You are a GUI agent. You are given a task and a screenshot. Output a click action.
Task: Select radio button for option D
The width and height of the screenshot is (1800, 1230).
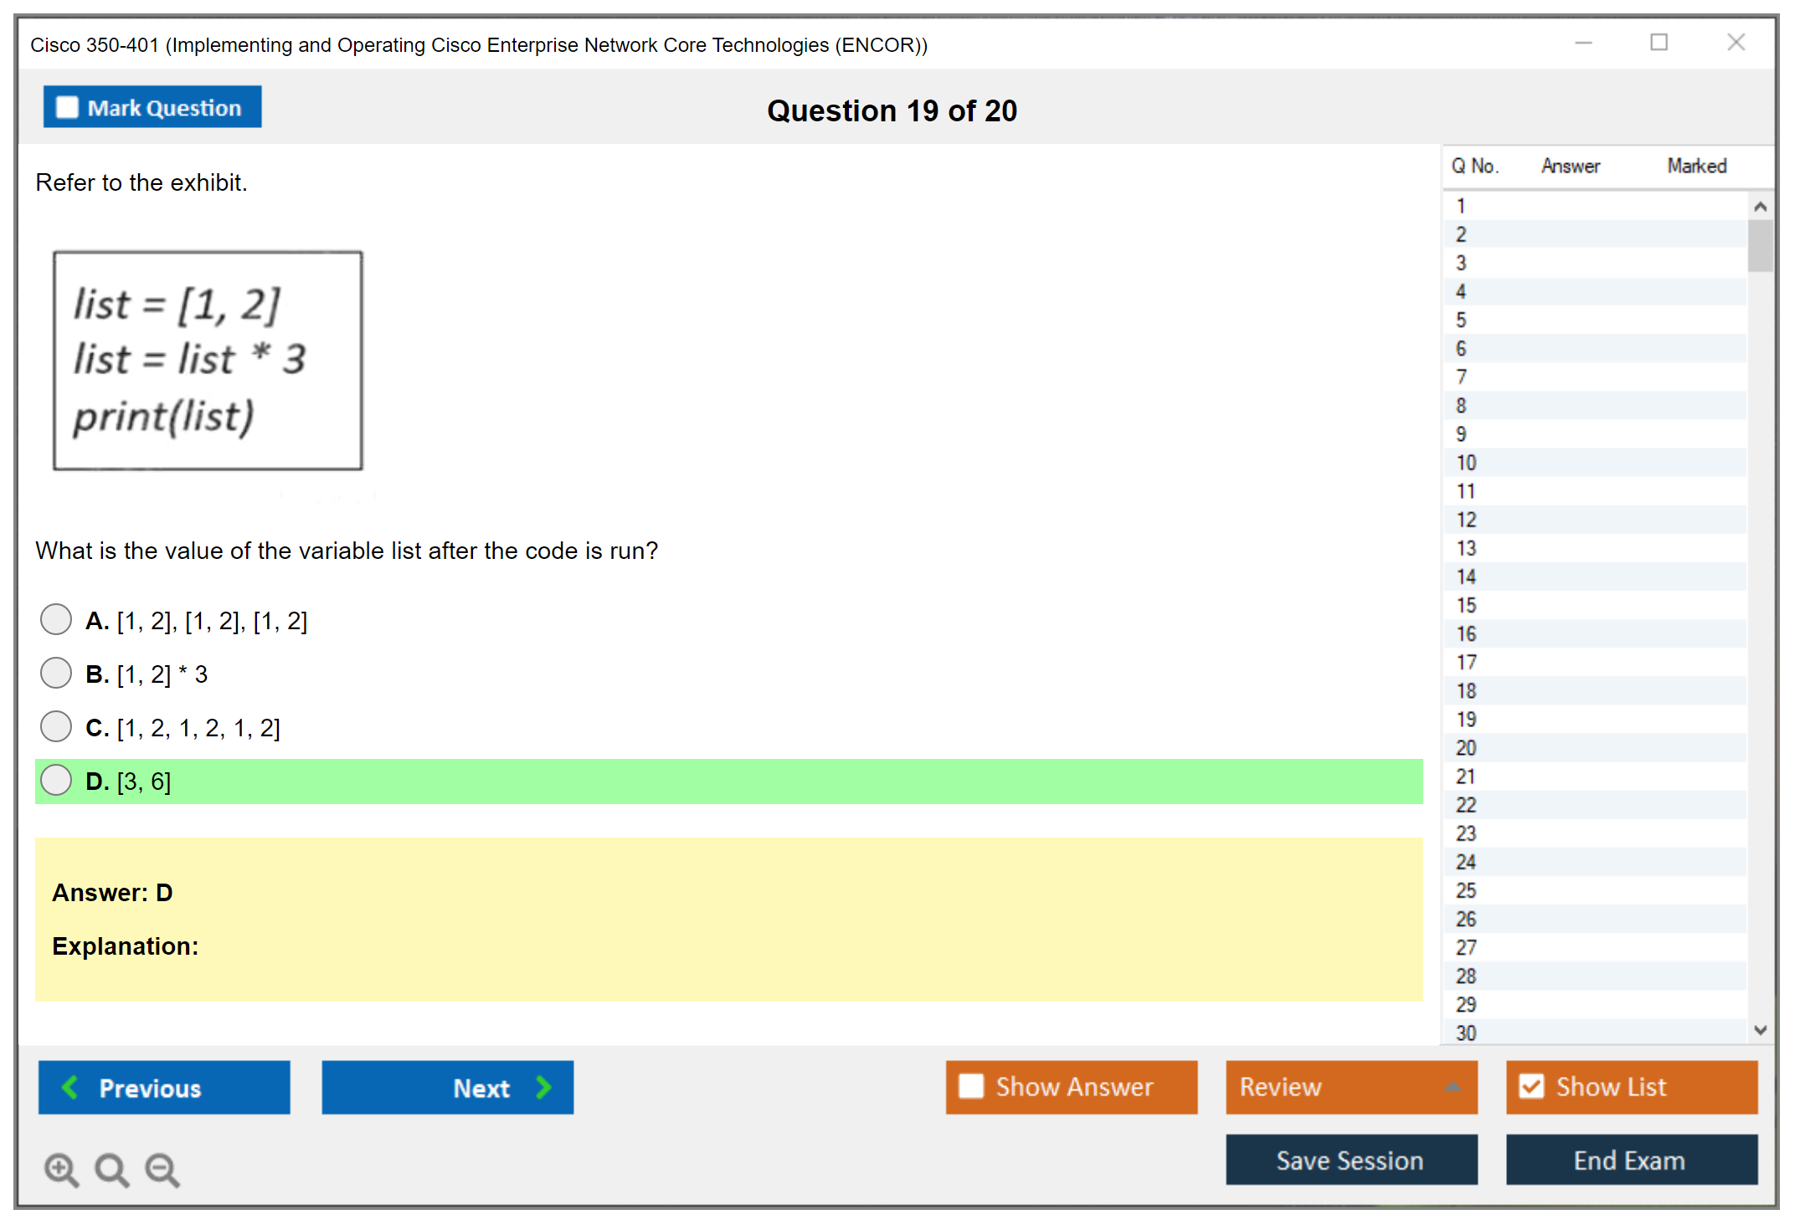point(56,780)
